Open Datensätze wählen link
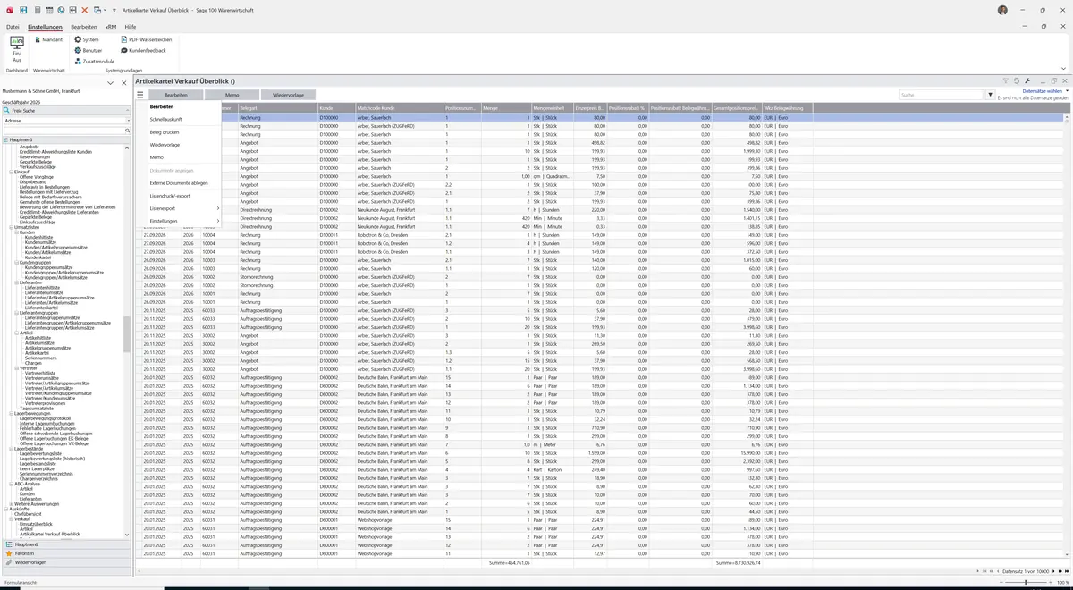1073x590 pixels. [1044, 91]
